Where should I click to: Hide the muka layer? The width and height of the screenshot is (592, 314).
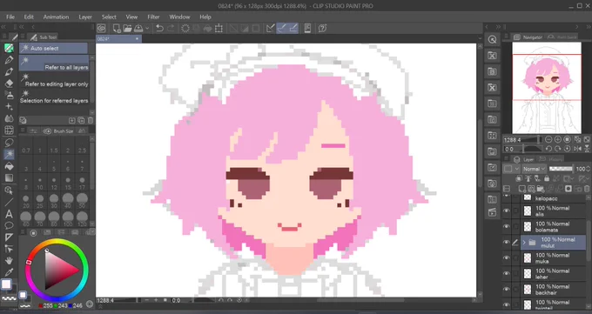tap(507, 258)
